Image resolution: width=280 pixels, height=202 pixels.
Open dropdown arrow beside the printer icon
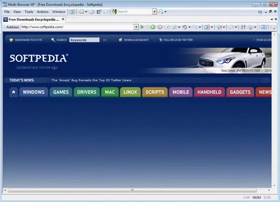(255, 27)
